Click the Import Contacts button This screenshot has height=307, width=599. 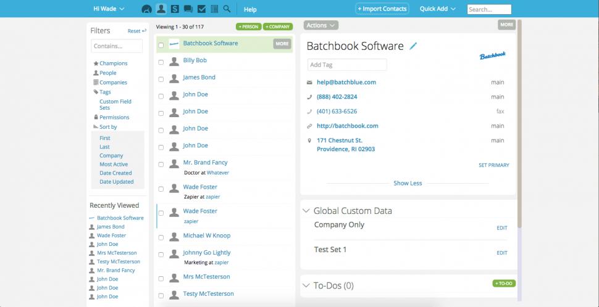(x=382, y=9)
